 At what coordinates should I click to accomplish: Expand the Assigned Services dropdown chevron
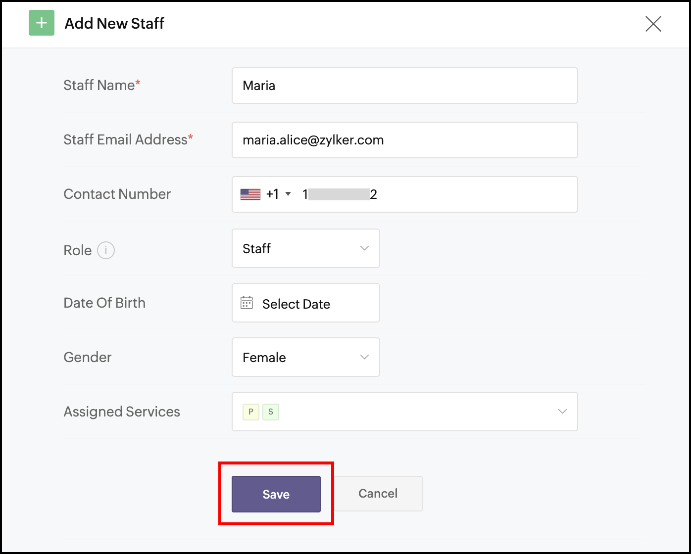562,412
